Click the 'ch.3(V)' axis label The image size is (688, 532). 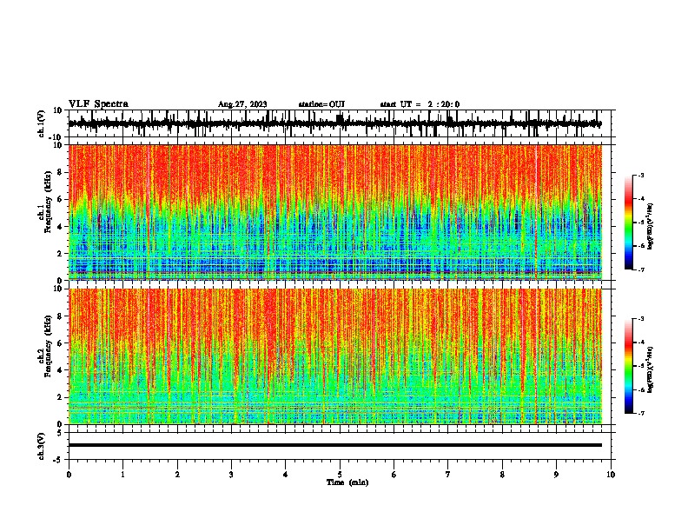(42, 446)
